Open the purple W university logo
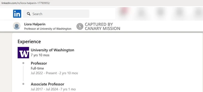203x92 pixels. 23,52
